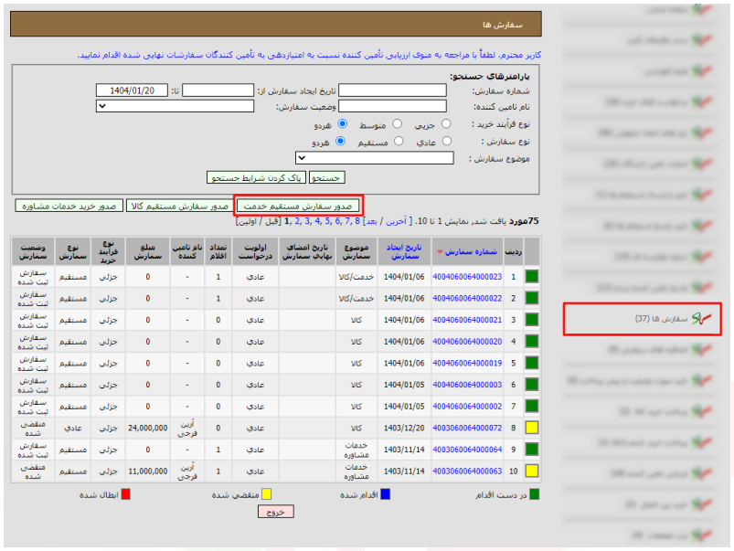Focus the شماره سفارش input field

pos(392,90)
